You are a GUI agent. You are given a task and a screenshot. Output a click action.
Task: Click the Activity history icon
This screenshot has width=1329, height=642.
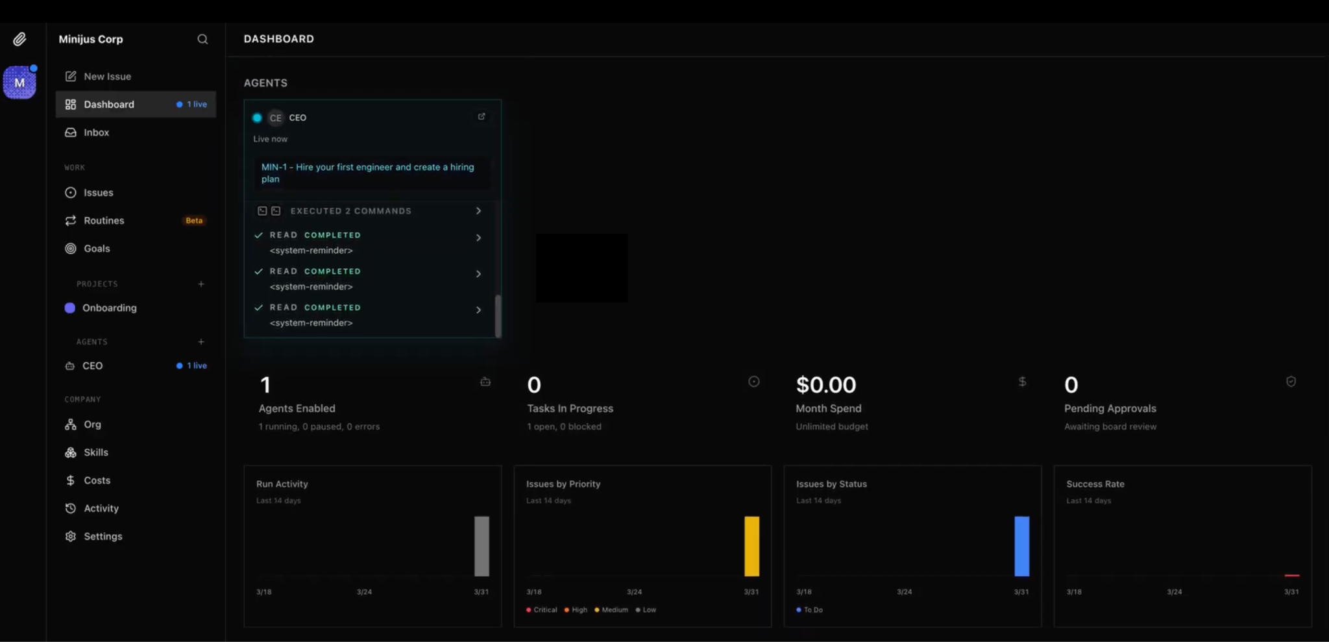click(x=70, y=508)
